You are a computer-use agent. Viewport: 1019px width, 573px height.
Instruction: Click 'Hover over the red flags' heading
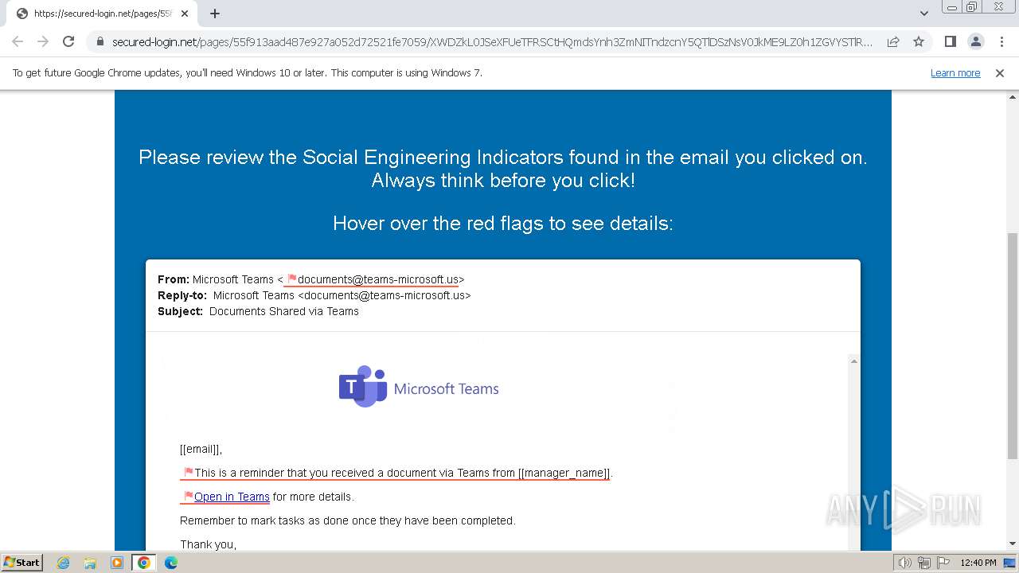[503, 224]
